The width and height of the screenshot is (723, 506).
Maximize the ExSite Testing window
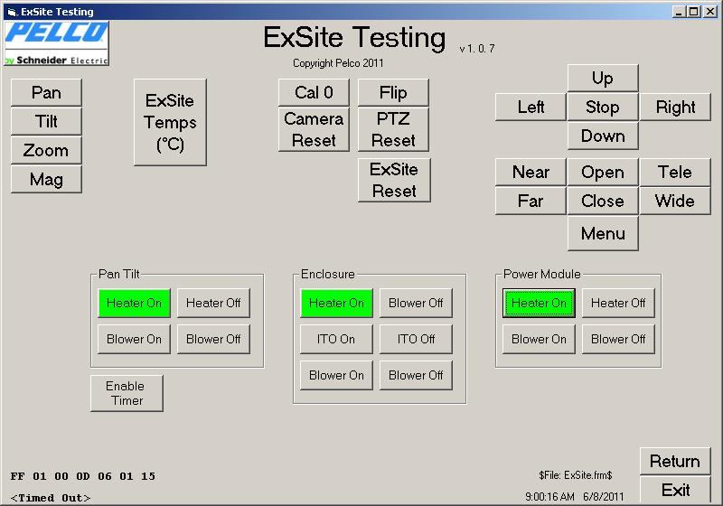click(x=693, y=12)
